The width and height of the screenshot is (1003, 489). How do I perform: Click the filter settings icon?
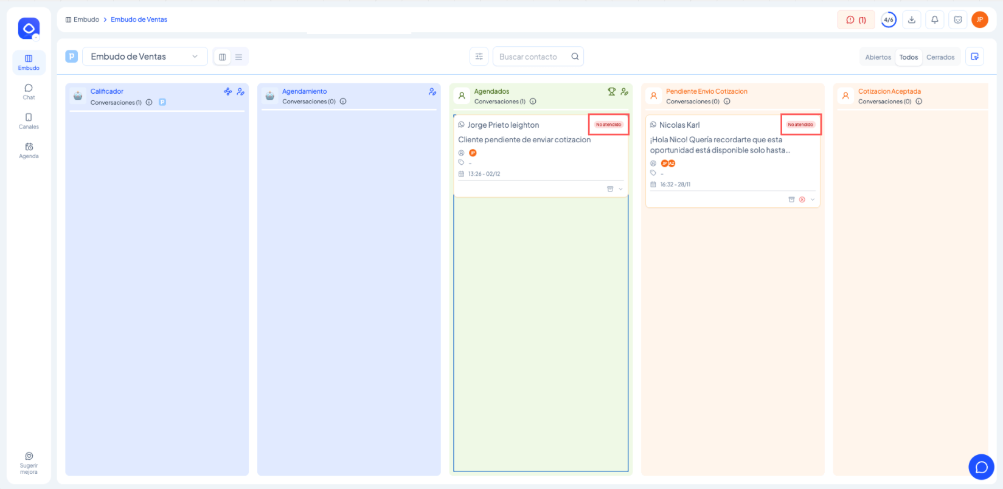point(479,57)
